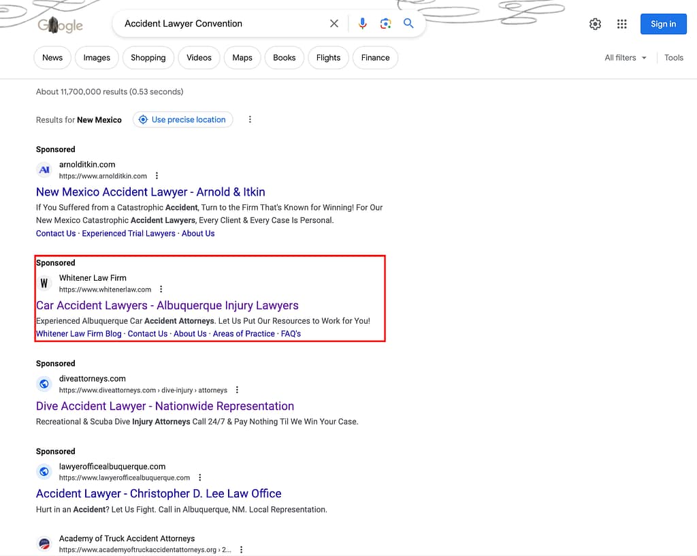This screenshot has height=556, width=697.
Task: Open three-dot menu for whitenerlaw.com ad
Action: (161, 289)
